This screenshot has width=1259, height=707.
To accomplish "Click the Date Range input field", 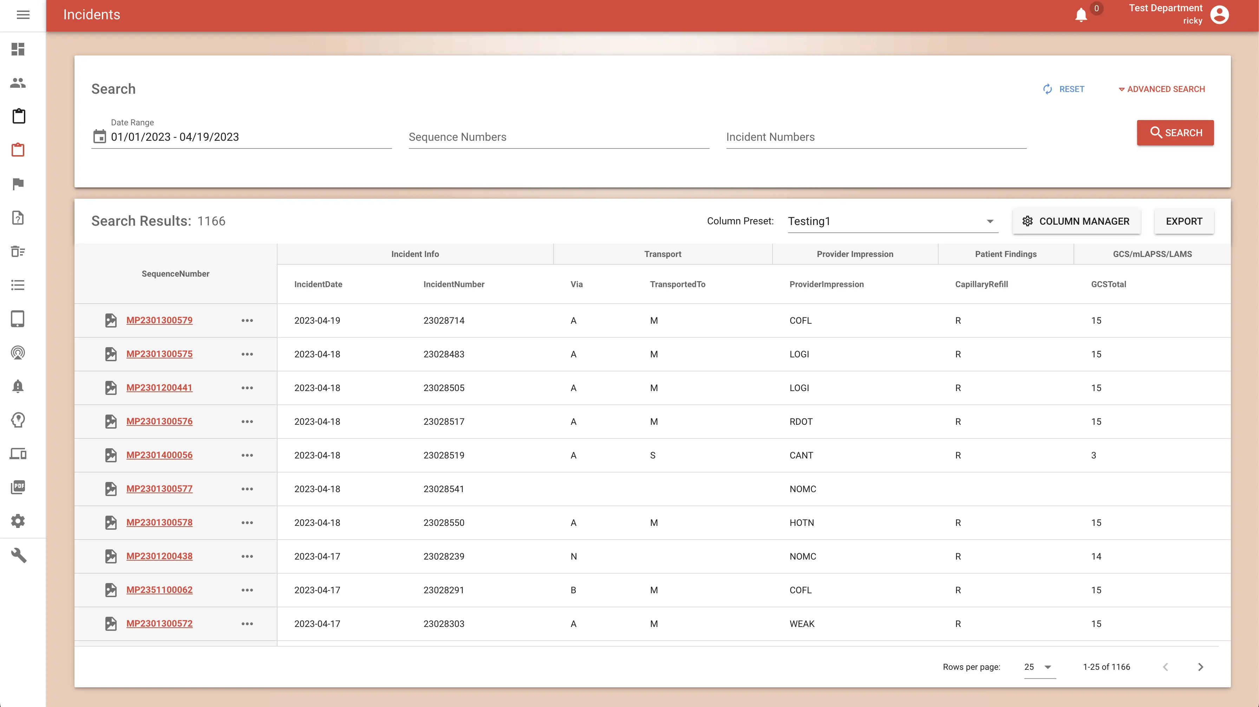I will click(x=241, y=137).
